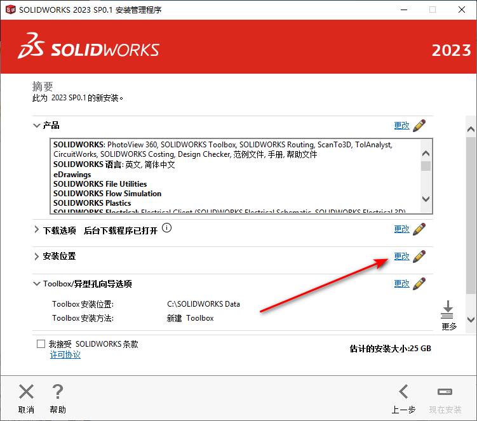
Task: Collapse the Toolbox/异型孔向导选项 section chevron
Action: pos(36,284)
